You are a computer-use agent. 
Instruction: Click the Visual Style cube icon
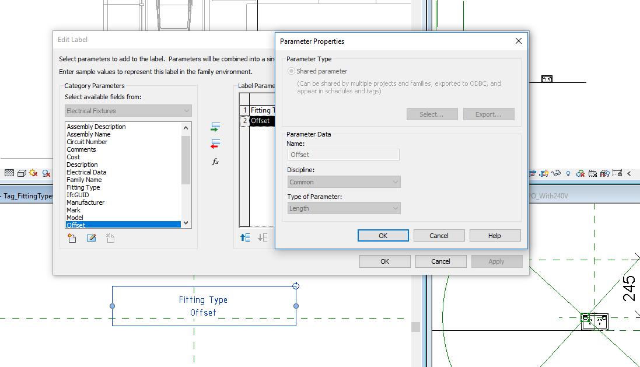(22, 173)
